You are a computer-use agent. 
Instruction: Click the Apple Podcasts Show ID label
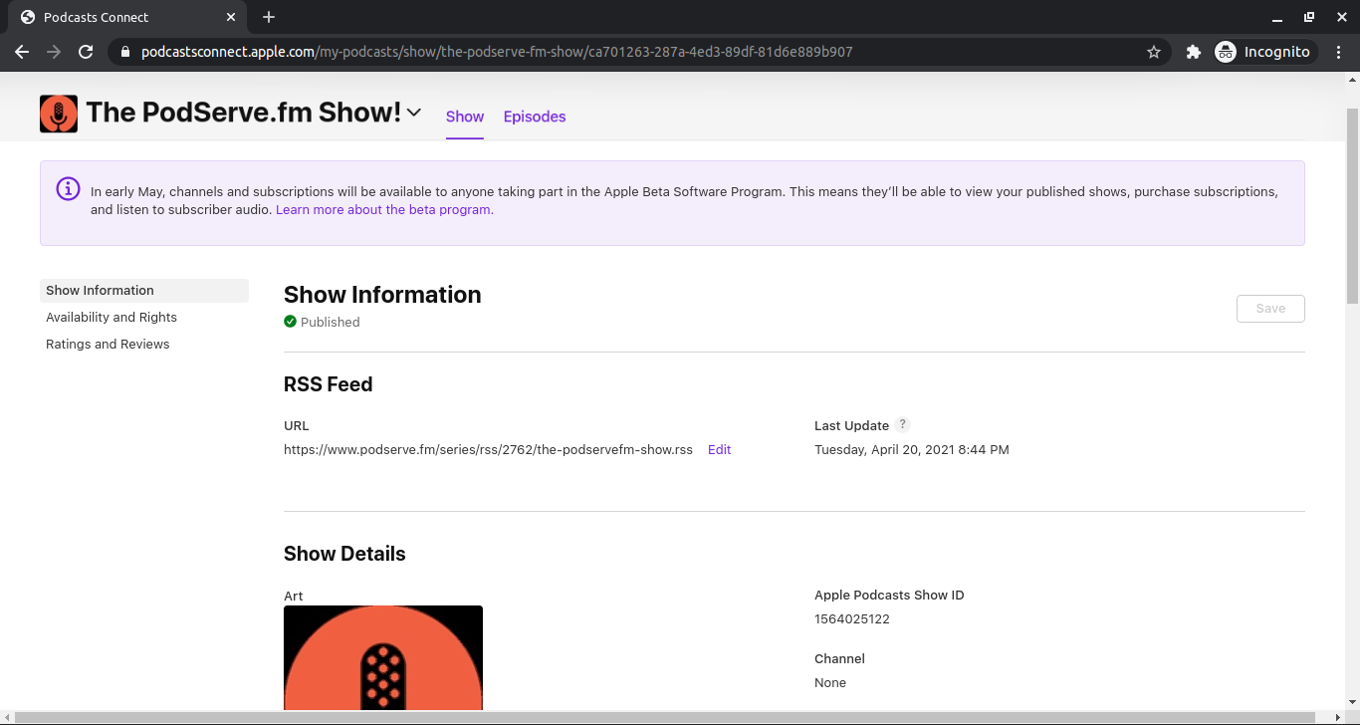click(889, 596)
